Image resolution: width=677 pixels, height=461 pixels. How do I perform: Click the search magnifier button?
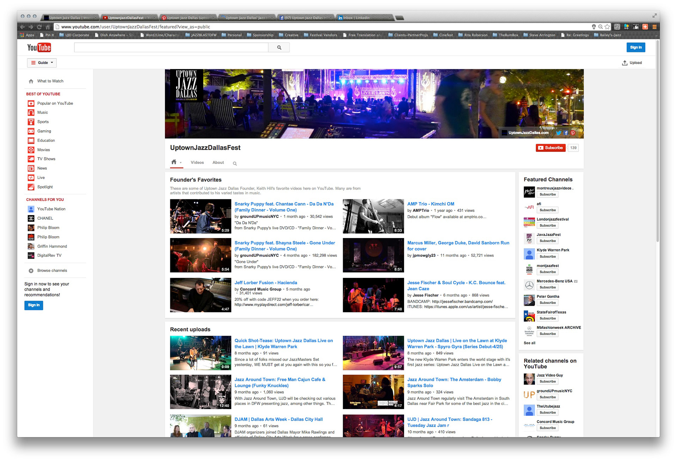(279, 47)
